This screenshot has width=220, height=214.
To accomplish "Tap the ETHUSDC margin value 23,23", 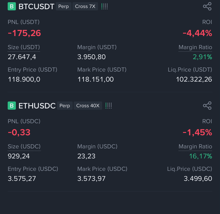I will click(x=86, y=156).
